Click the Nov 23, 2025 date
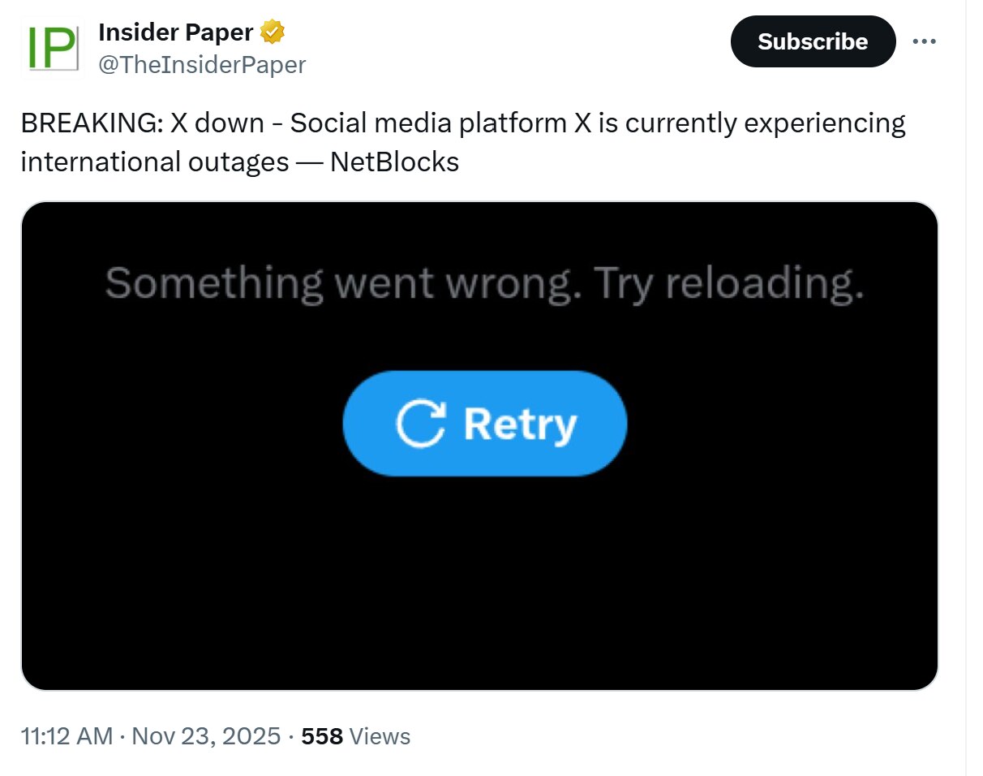983x776 pixels. (x=206, y=736)
